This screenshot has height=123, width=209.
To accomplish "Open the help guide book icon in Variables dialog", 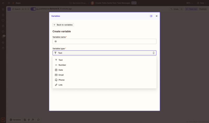I will [x=151, y=16].
